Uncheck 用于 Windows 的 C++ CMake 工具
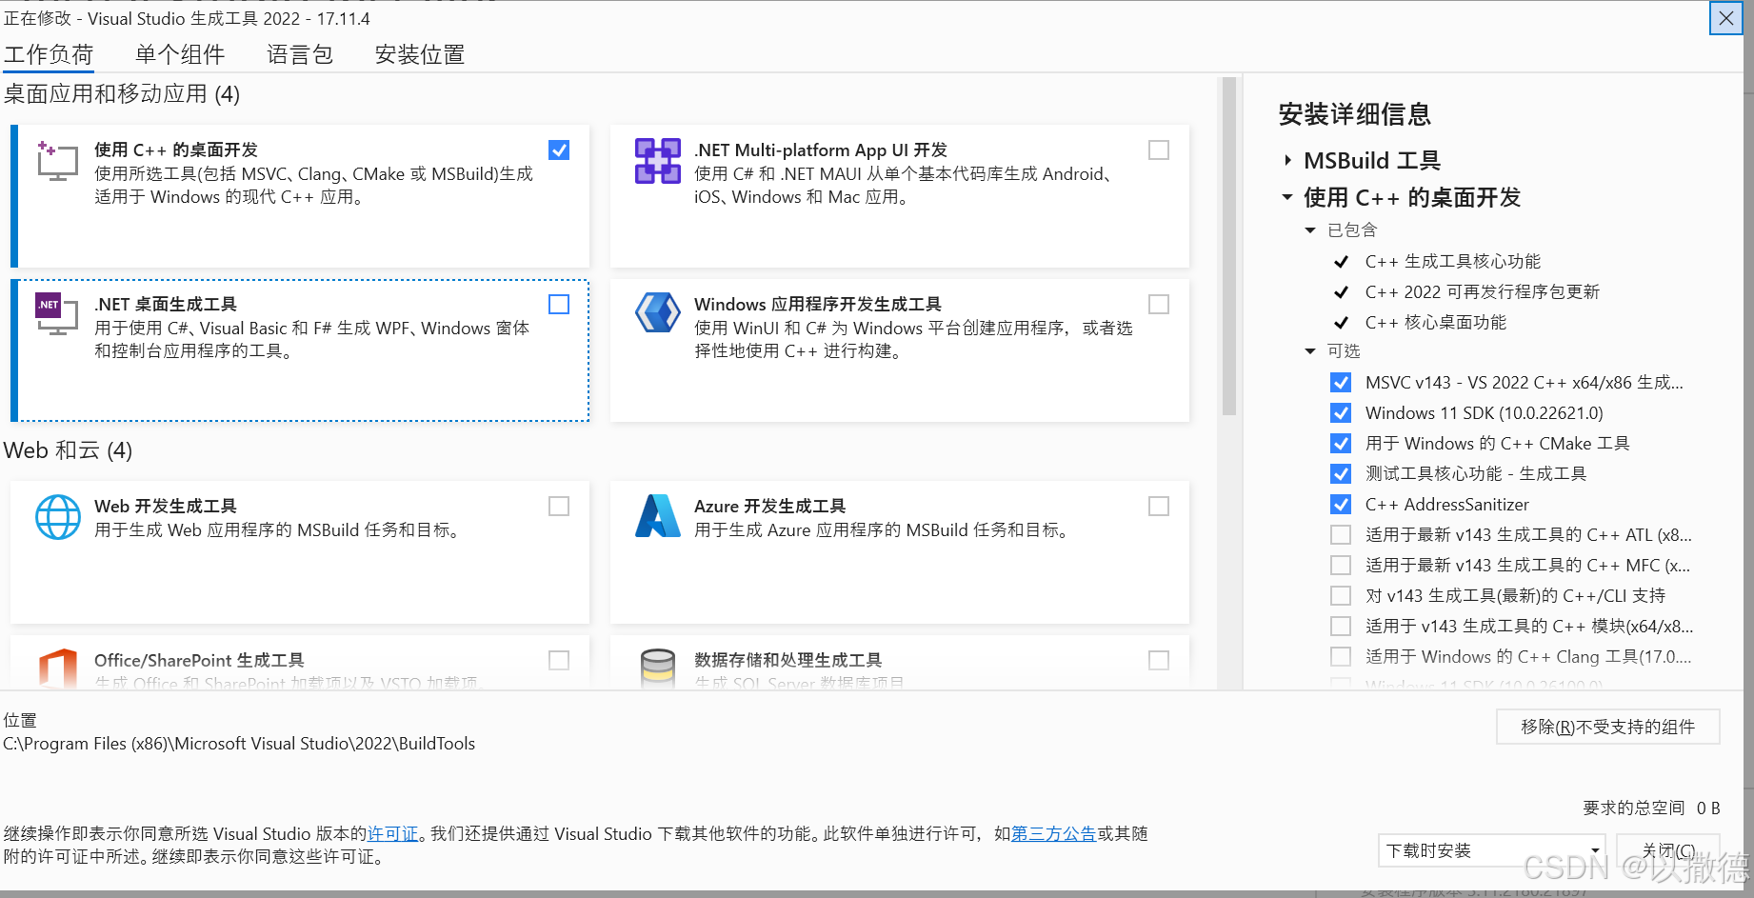Viewport: 1754px width, 898px height. point(1341,444)
